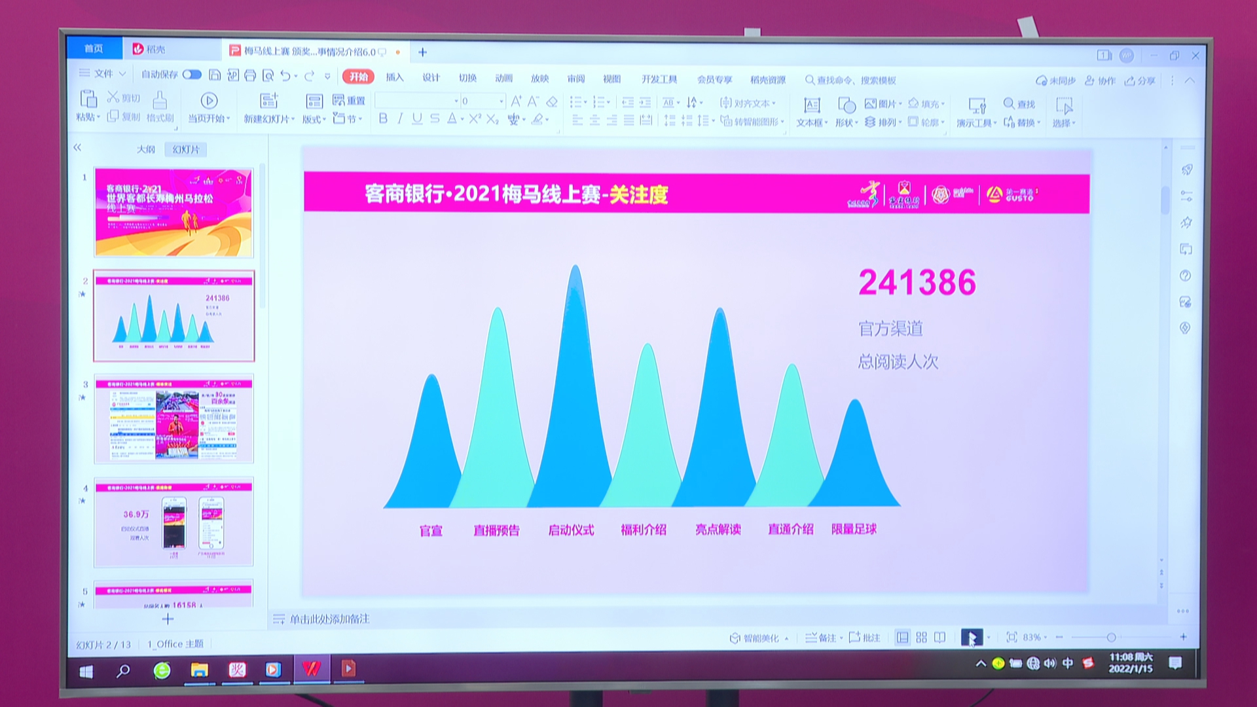Viewport: 1257px width, 707px height.
Task: Apply text highlight color pen
Action: [538, 119]
